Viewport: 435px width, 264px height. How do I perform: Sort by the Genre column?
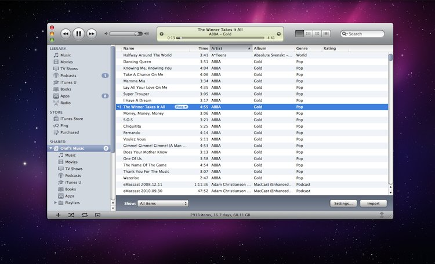click(x=307, y=48)
